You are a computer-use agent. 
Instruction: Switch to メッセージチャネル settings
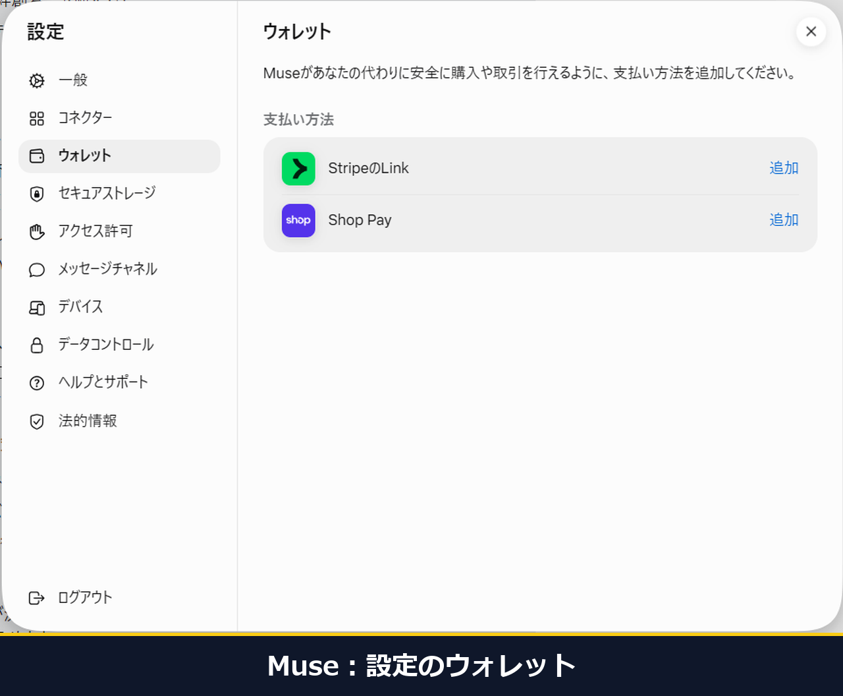click(x=119, y=270)
